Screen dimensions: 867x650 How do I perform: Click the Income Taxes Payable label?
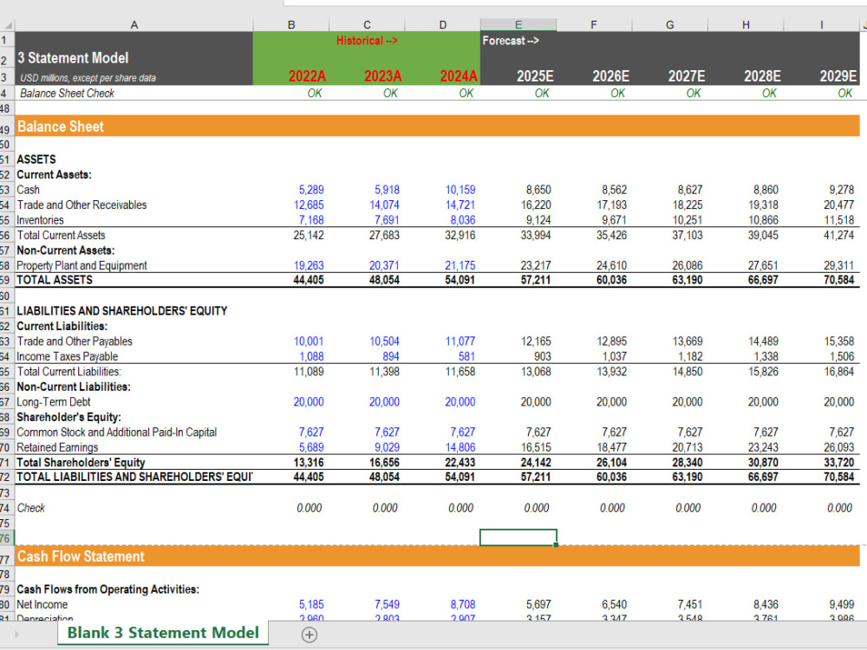pos(68,356)
